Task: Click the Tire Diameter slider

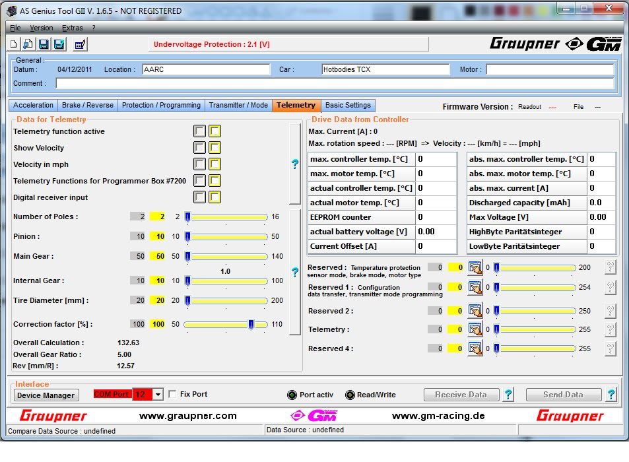Action: (226, 300)
